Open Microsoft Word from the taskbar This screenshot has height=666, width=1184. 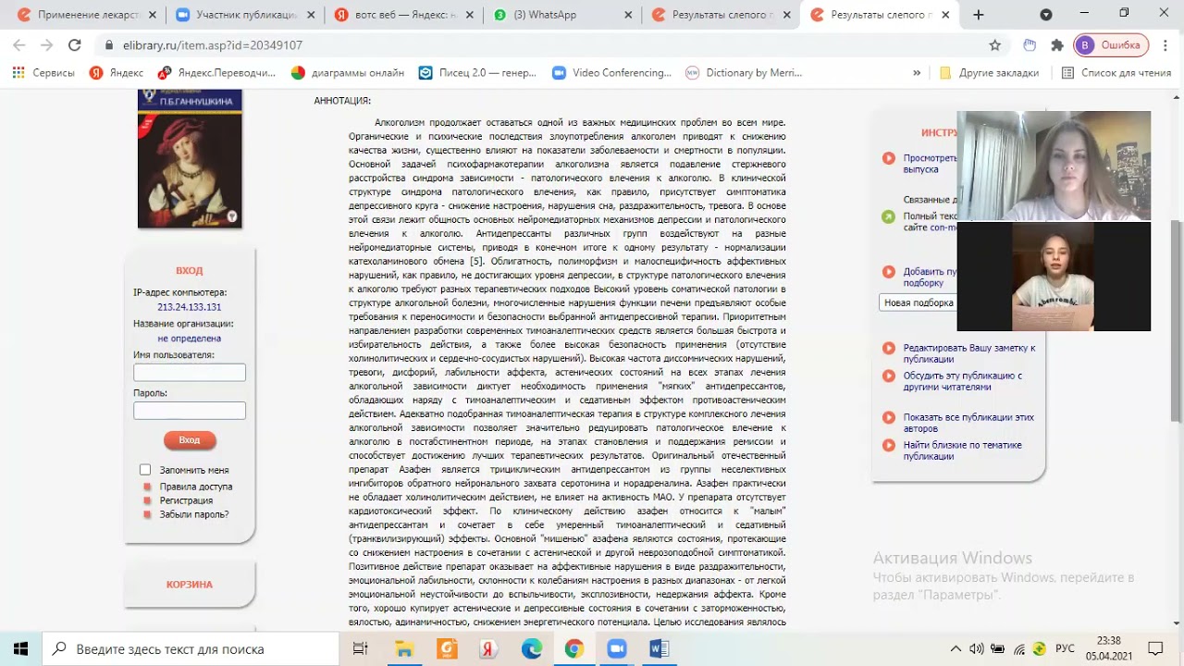point(659,649)
